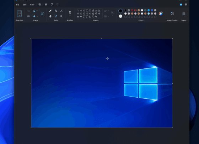The height and width of the screenshot is (144, 199).
Task: Pick the bright azure blue swatch
Action: (149, 10)
